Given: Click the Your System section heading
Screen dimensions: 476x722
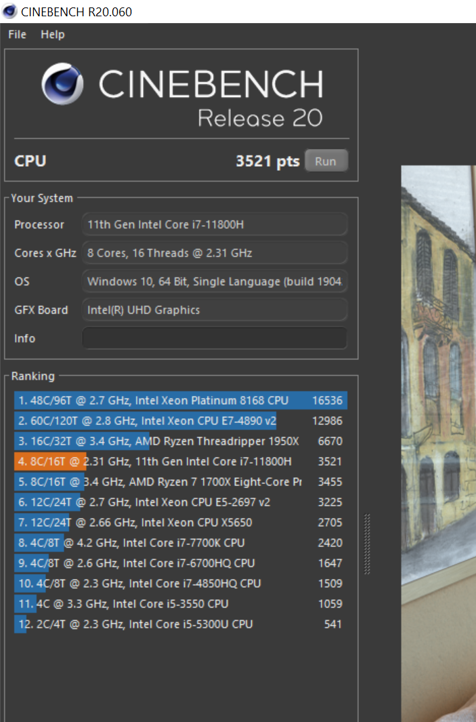Looking at the screenshot, I should coord(42,198).
